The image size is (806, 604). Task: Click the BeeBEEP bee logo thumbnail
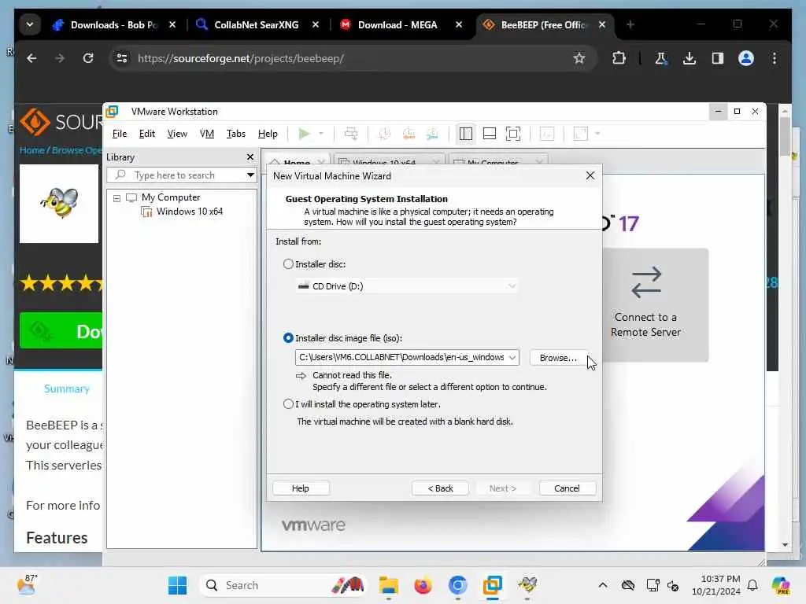pos(59,204)
